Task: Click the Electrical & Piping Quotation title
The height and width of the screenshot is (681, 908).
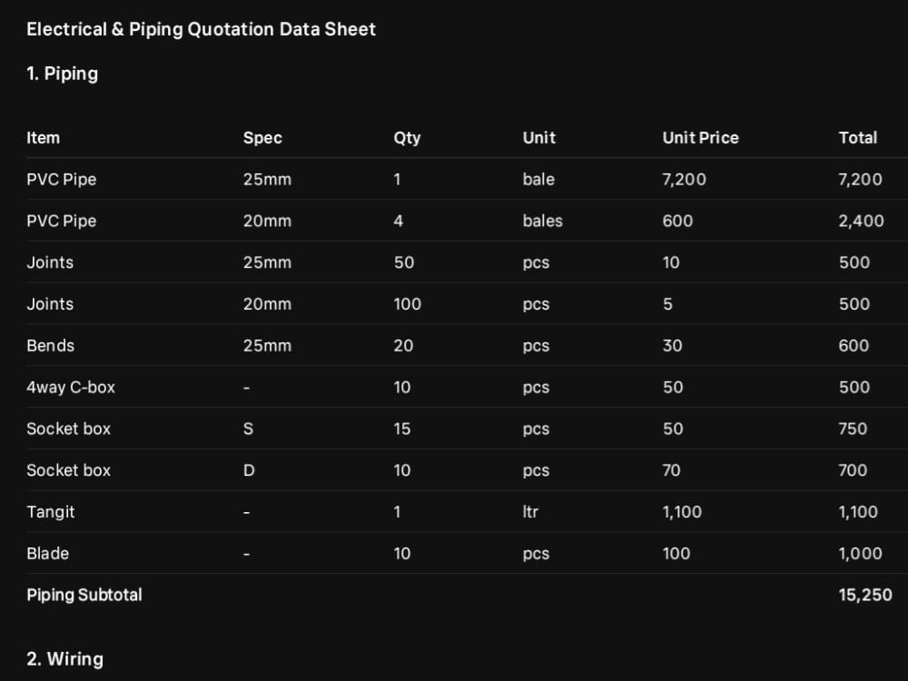Action: pyautogui.click(x=201, y=30)
